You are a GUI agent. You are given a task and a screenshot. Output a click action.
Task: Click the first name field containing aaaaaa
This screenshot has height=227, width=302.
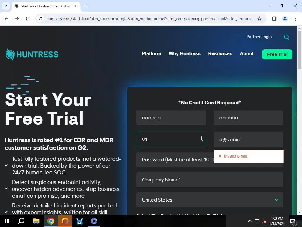click(x=171, y=118)
